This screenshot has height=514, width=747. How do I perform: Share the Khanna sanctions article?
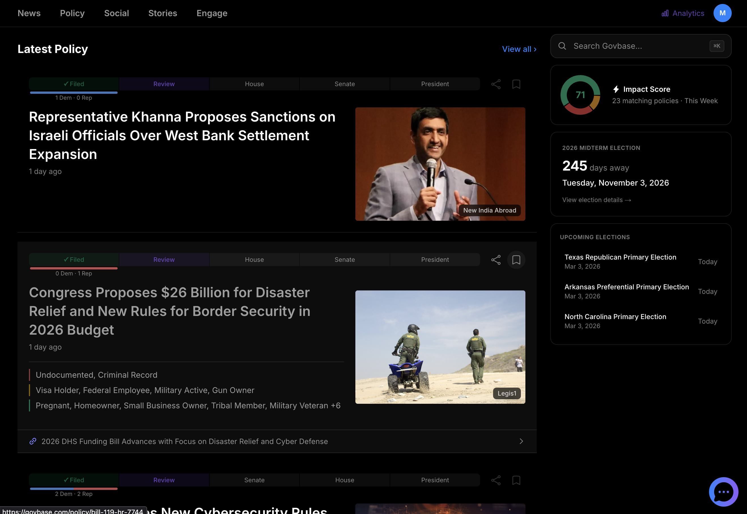(496, 84)
